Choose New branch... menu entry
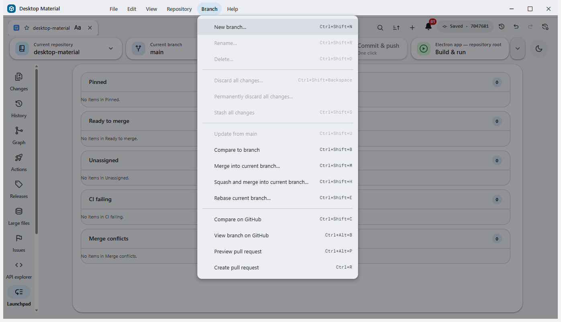 point(277,27)
